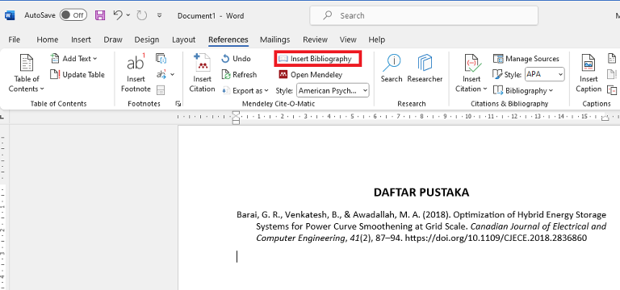Screen dimensions: 620x290
Task: Expand the Add Text menu
Action: tap(74, 58)
